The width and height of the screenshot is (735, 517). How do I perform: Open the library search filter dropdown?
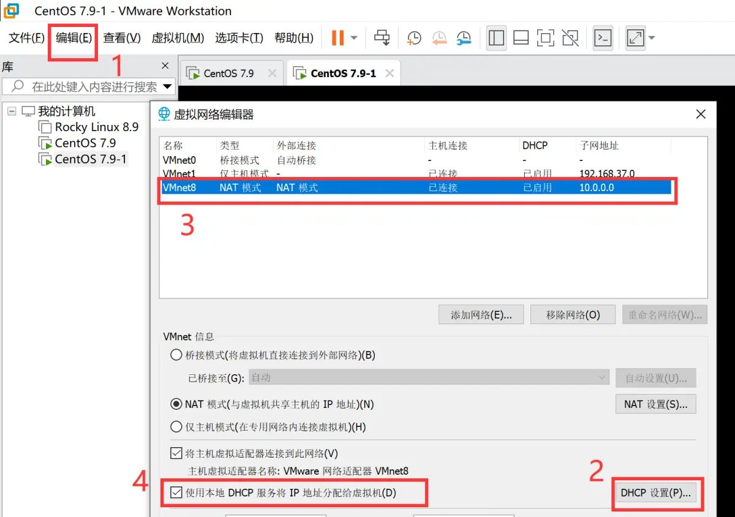point(167,86)
